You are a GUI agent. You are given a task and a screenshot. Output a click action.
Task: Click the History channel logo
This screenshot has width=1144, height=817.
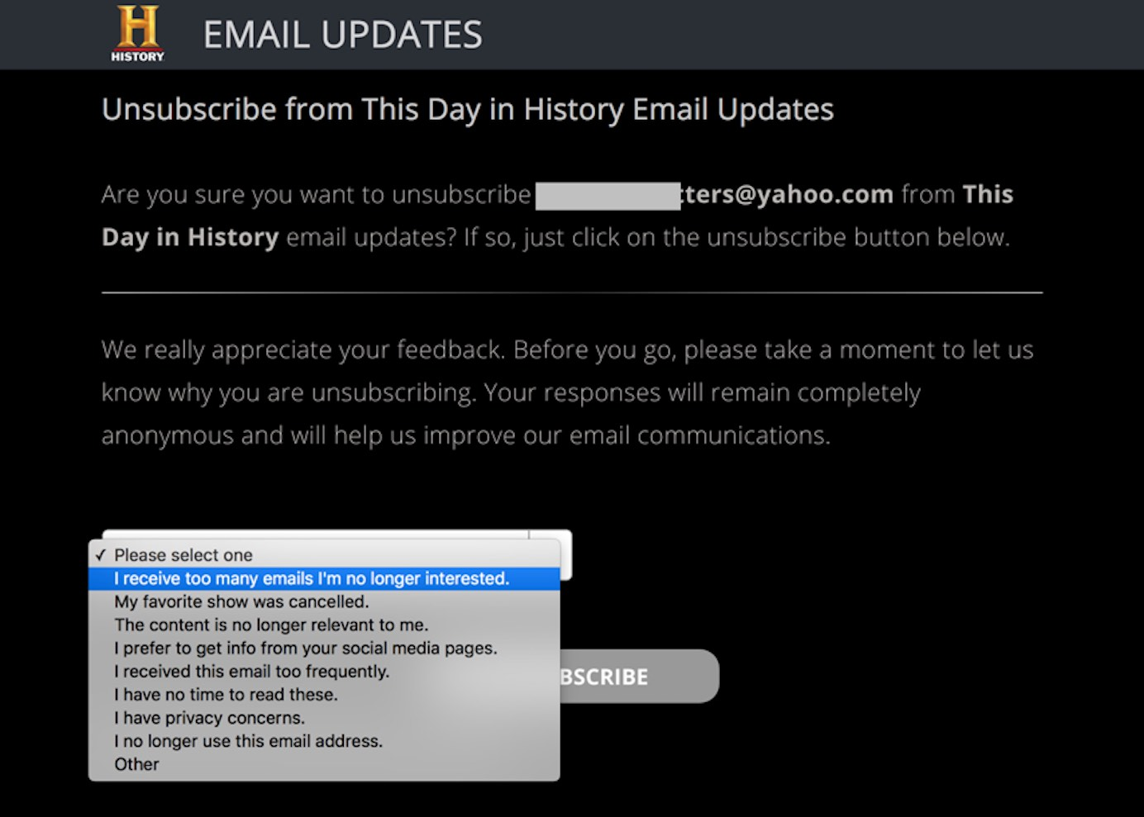[137, 34]
